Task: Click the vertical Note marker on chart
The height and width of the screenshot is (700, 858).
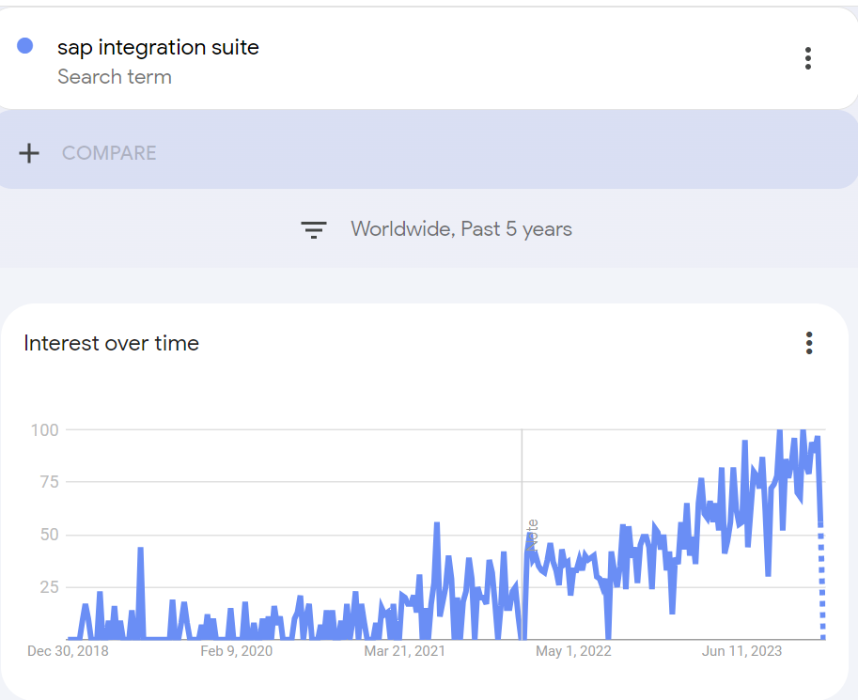Action: (x=532, y=536)
